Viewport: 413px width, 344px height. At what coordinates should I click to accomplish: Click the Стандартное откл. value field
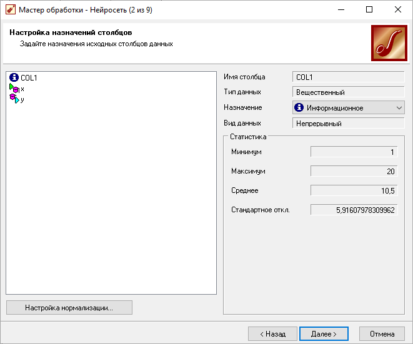[x=354, y=210]
